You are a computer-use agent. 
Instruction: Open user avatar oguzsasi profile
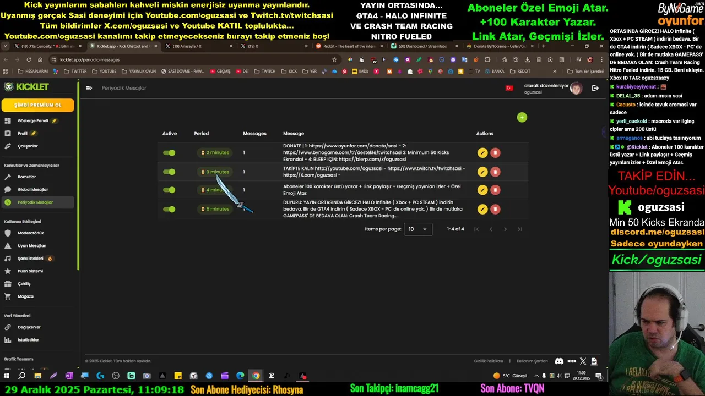tap(576, 88)
